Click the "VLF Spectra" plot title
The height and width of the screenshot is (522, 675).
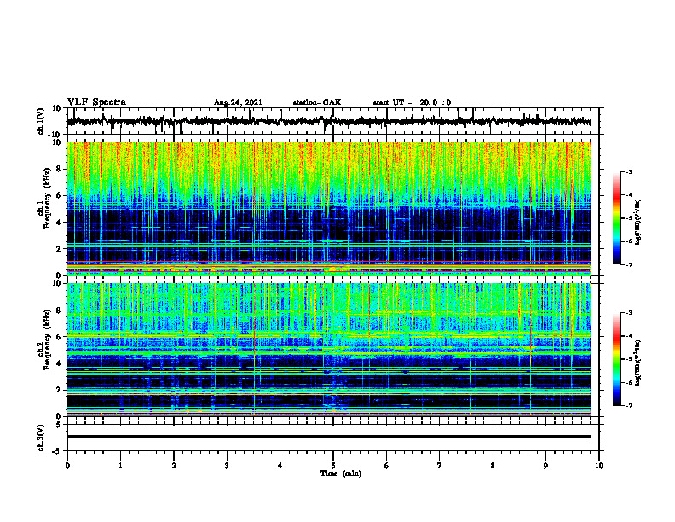(x=96, y=102)
